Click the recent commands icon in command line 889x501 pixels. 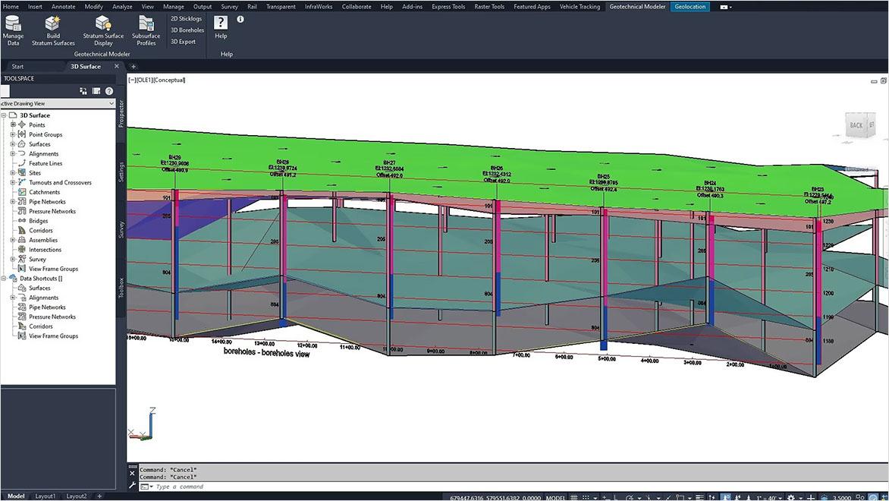point(146,487)
